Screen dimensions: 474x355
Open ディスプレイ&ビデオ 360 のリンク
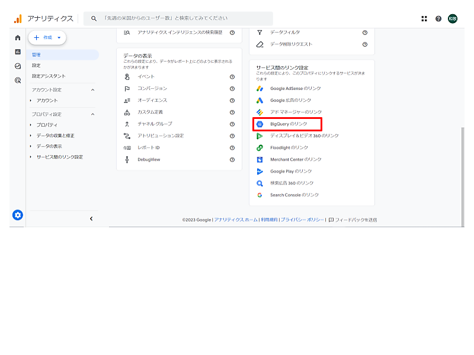coord(305,136)
